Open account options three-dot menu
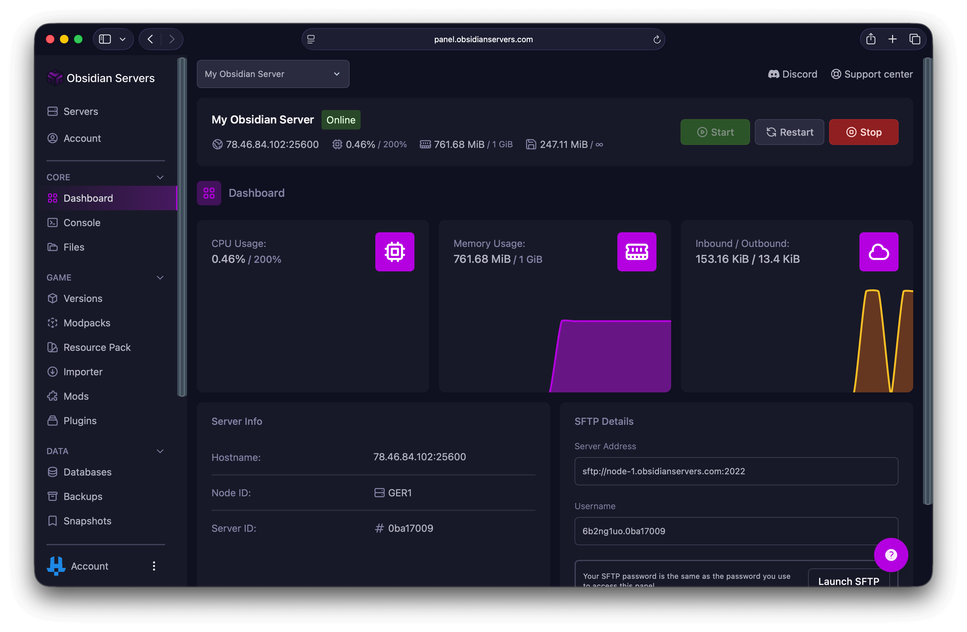Screen dimensions: 967x632 point(154,566)
